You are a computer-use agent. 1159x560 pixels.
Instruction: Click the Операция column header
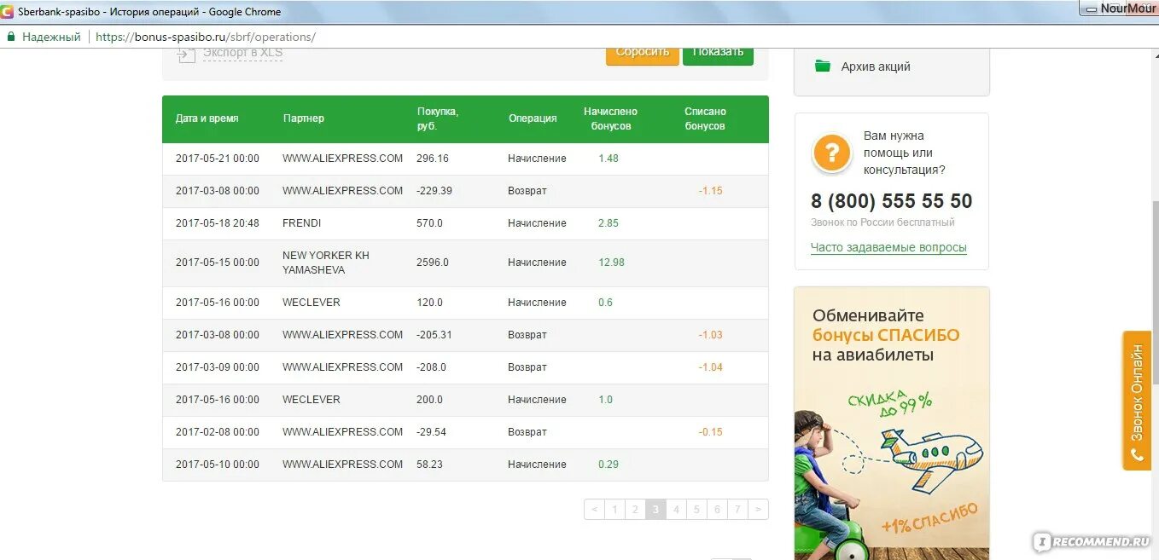533,118
